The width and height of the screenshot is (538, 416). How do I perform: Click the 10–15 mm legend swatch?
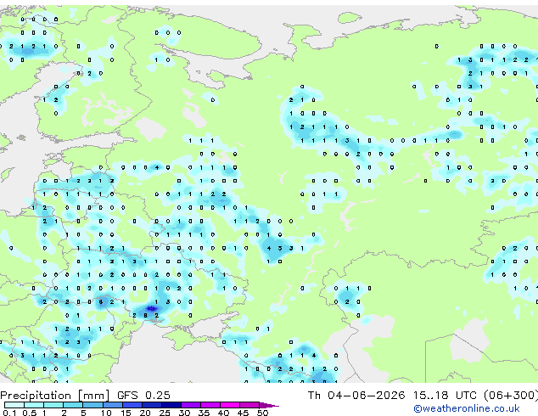point(112,405)
